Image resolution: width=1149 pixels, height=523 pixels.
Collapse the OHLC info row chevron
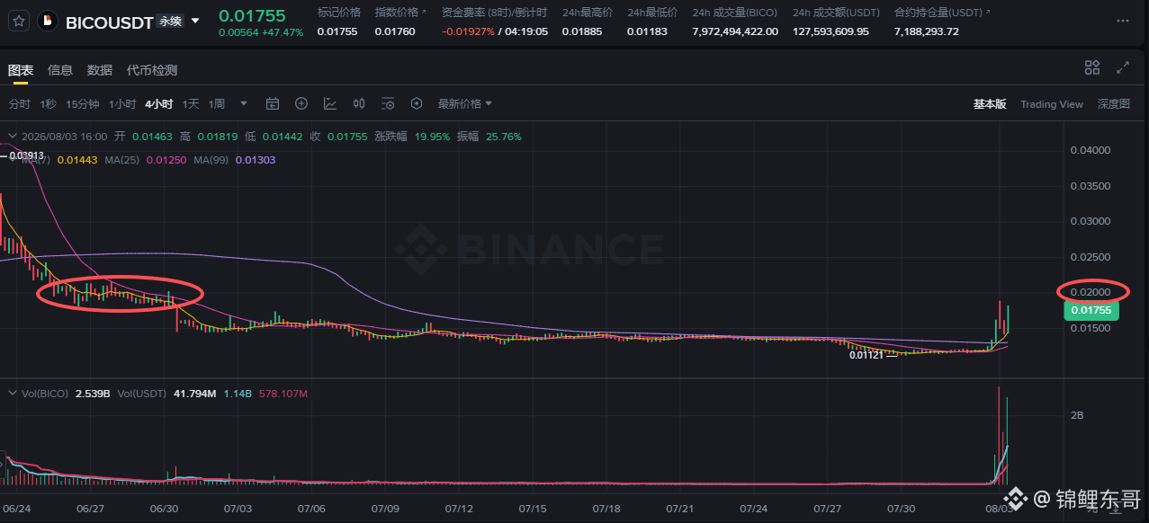(12, 137)
